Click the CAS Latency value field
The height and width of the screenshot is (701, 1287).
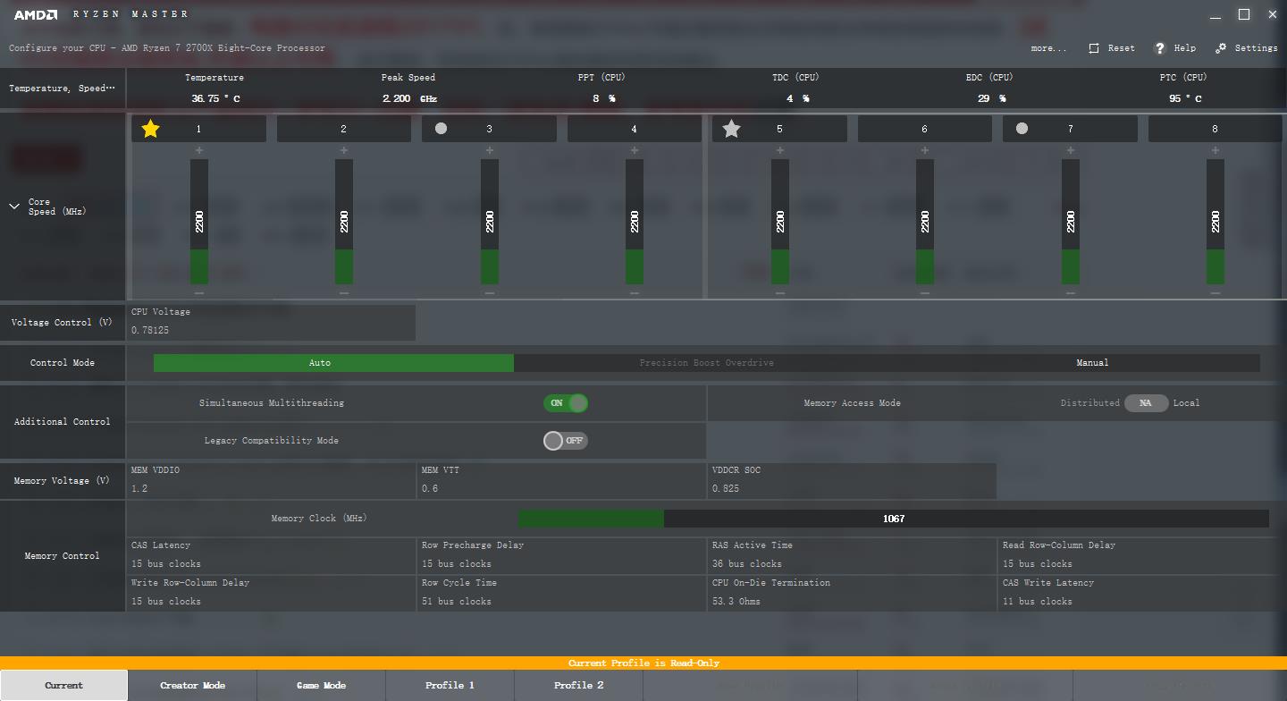[273, 555]
